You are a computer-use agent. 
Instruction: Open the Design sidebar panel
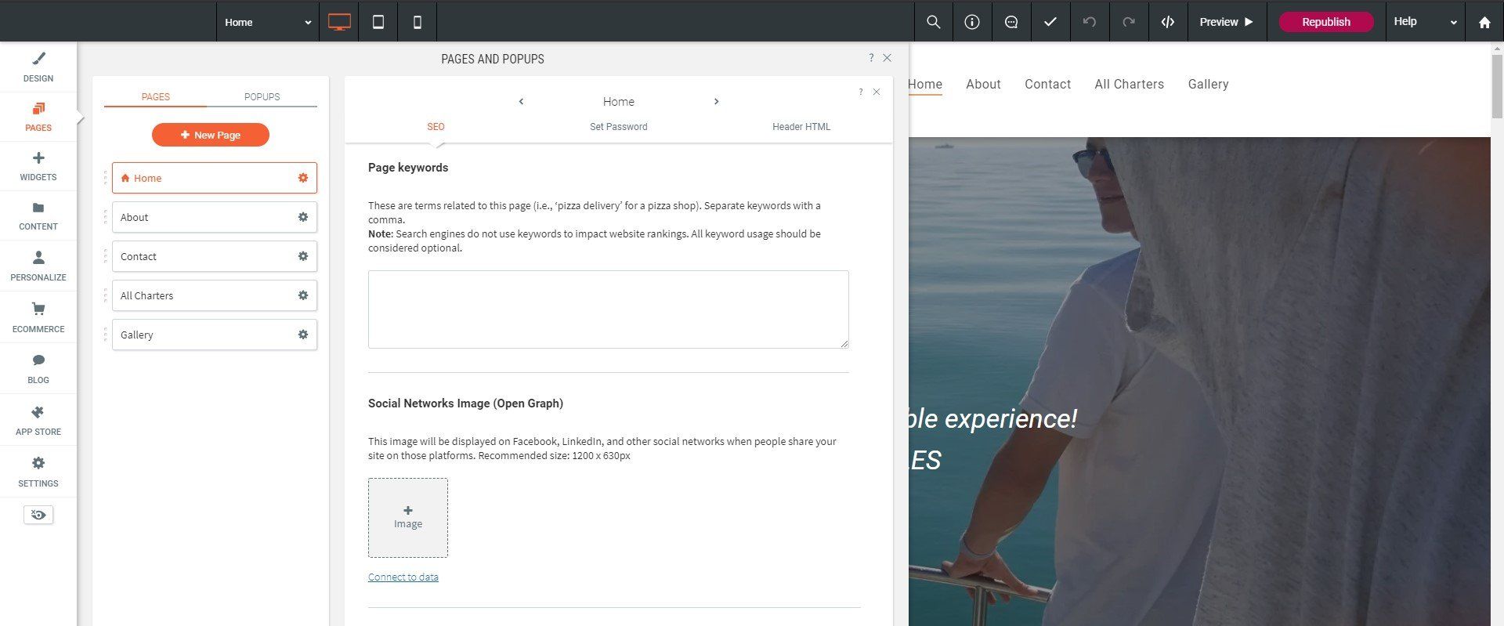tap(38, 67)
